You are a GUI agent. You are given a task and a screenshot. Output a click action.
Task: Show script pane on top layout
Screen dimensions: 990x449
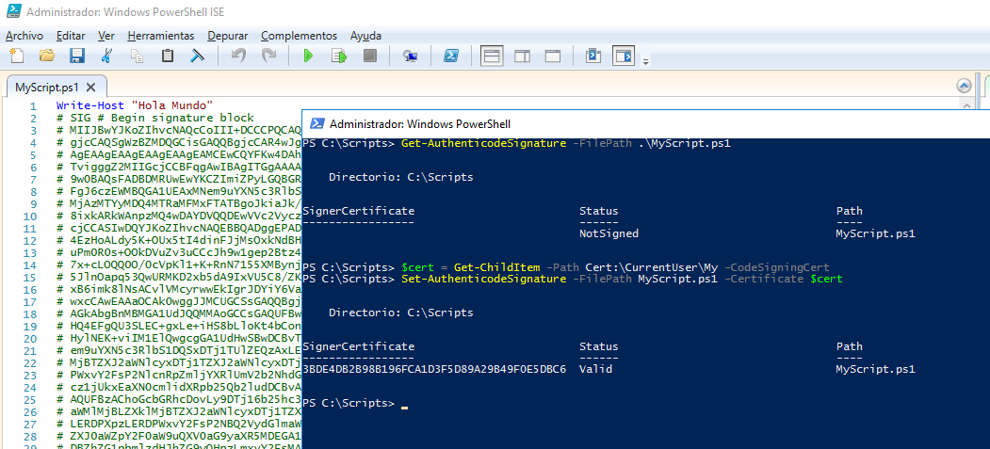coord(492,56)
